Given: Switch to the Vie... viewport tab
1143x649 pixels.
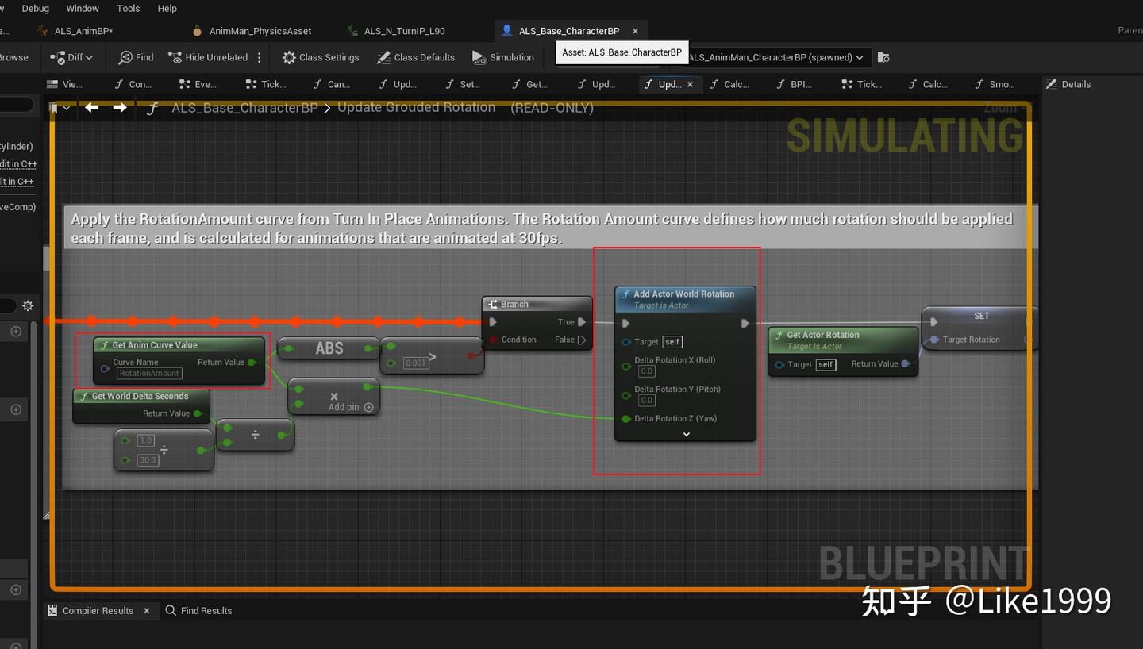Looking at the screenshot, I should pyautogui.click(x=64, y=84).
